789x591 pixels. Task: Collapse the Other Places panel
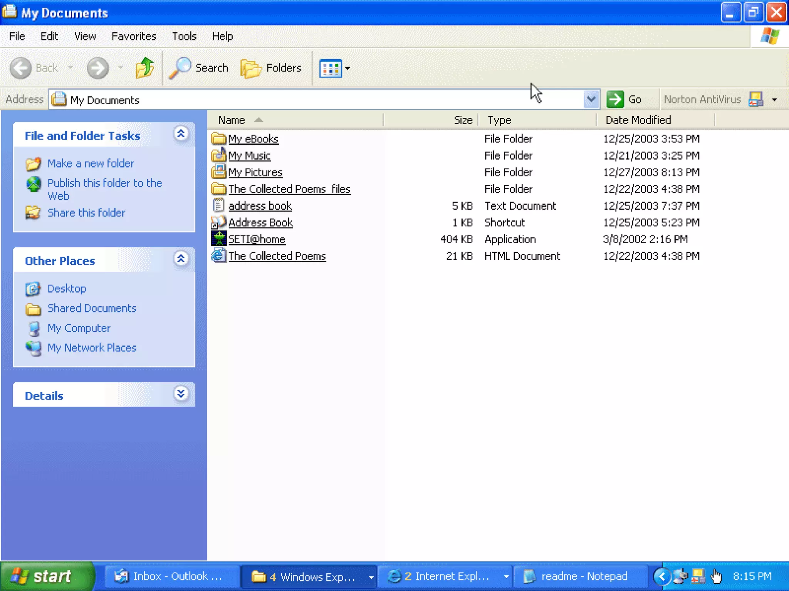pyautogui.click(x=181, y=259)
